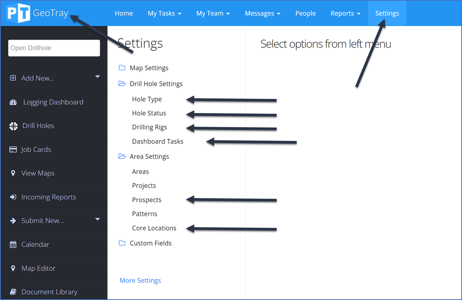462x300 pixels.
Task: Click the Drill Holes icon in sidebar
Action: (x=13, y=125)
